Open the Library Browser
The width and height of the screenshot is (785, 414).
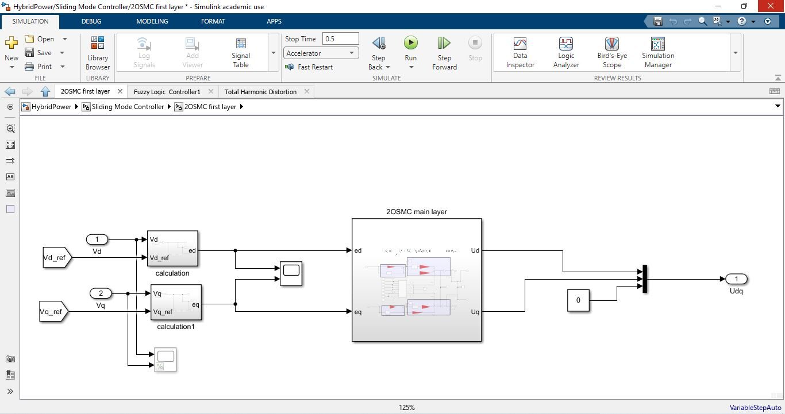[x=98, y=53]
